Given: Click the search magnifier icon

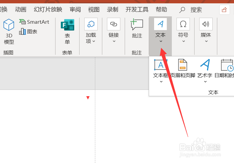Looking at the screenshot, I should coord(182,10).
